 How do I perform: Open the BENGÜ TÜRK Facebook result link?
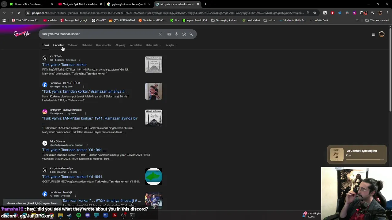click(x=85, y=92)
